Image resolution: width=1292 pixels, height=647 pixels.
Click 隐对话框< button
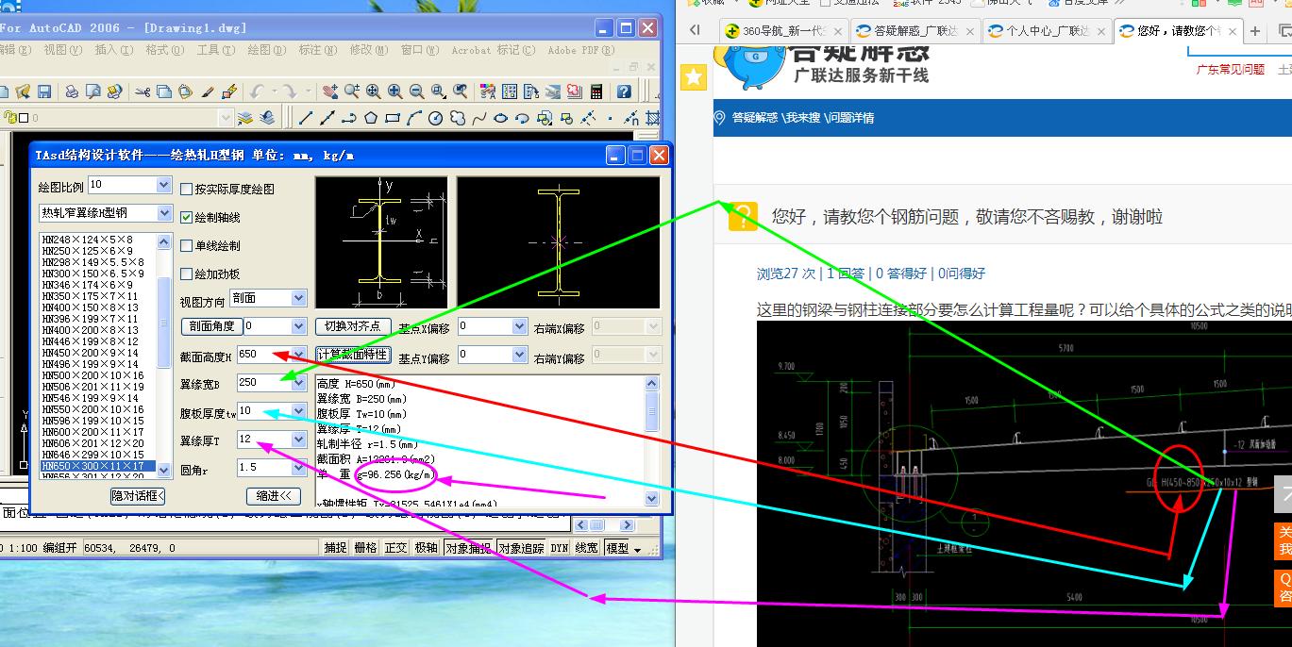[x=138, y=495]
